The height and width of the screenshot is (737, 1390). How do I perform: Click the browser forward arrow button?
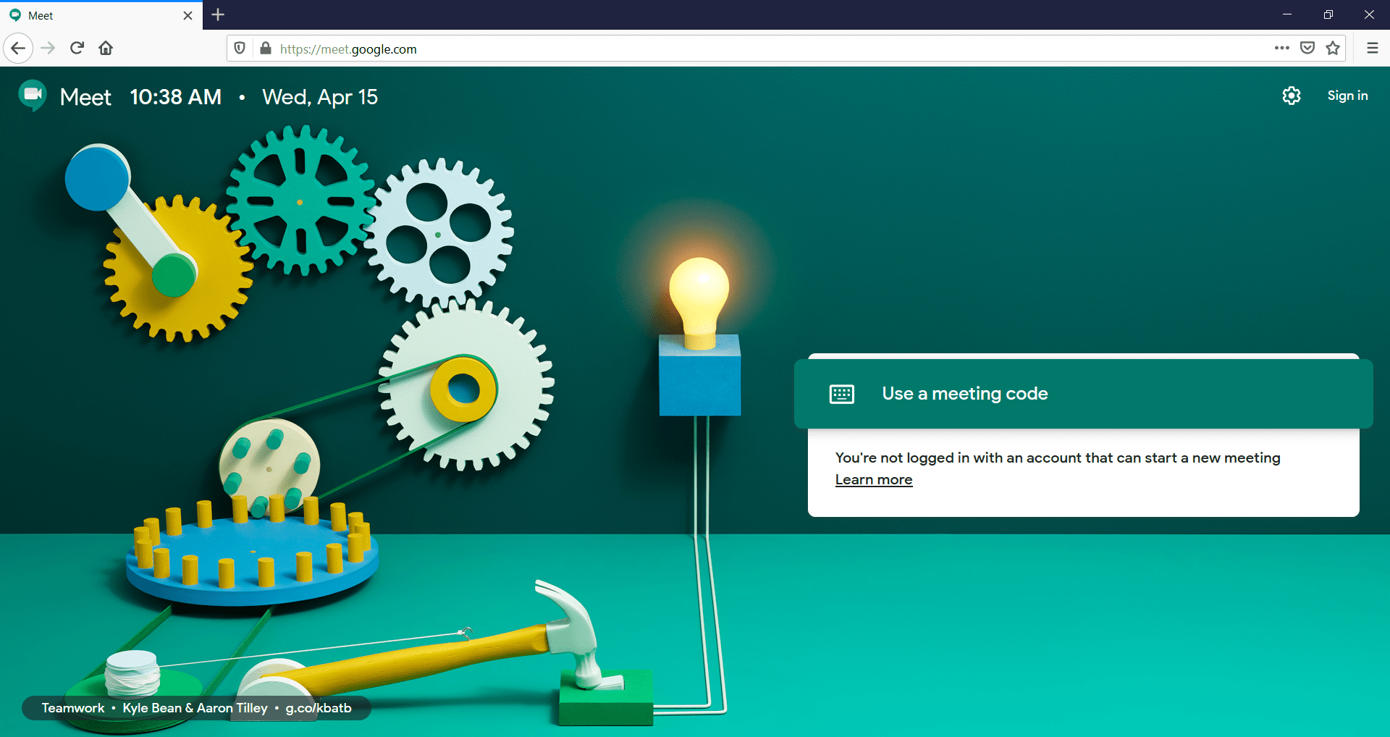pyautogui.click(x=48, y=49)
